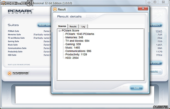Close the PCMark Vantage main window
The image size is (170, 109).
point(163,2)
